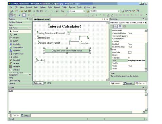Image resolution: width=162 pixels, height=124 pixels.
Task: Toggle the Show Grid toolbar button
Action: pyautogui.click(x=24, y=15)
